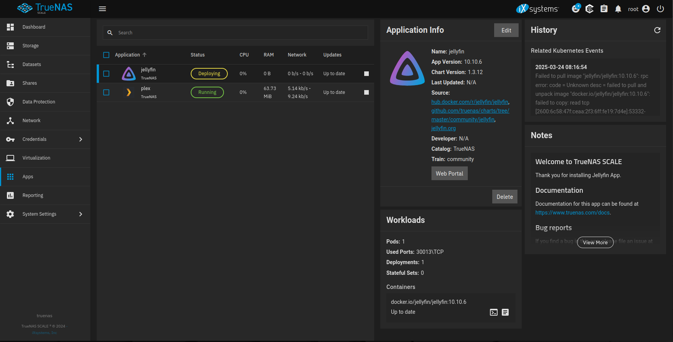Click the Edit button in Application Info
673x342 pixels.
[x=506, y=30]
